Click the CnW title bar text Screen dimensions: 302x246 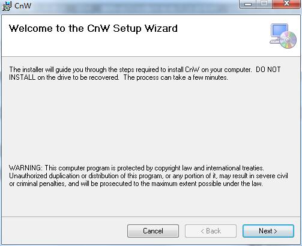tap(23, 6)
